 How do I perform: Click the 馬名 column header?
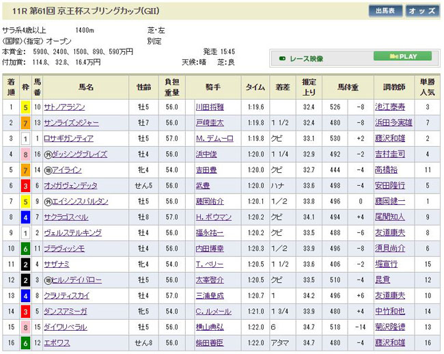85,87
